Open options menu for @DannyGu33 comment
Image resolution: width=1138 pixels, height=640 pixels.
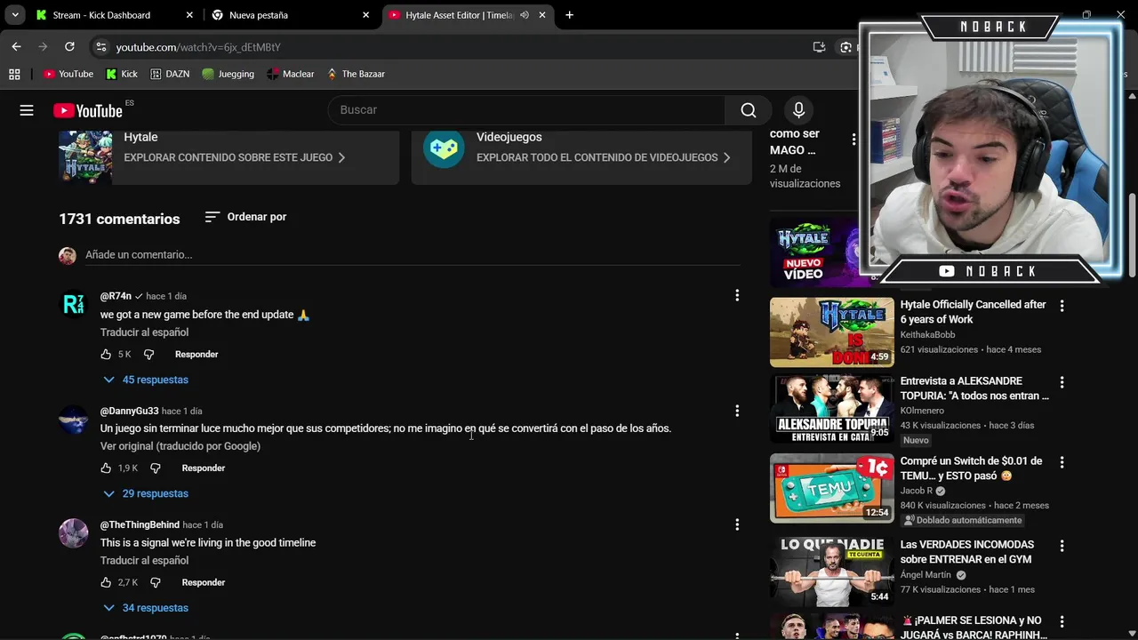737,411
